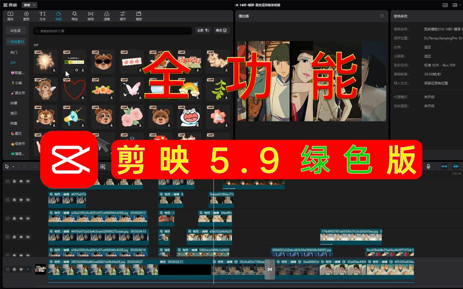This screenshot has width=463, height=289.
Task: Start voice recording with microphone icon
Action: [428, 166]
